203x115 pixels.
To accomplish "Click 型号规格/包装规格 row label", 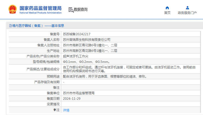I will pos(46,62).
